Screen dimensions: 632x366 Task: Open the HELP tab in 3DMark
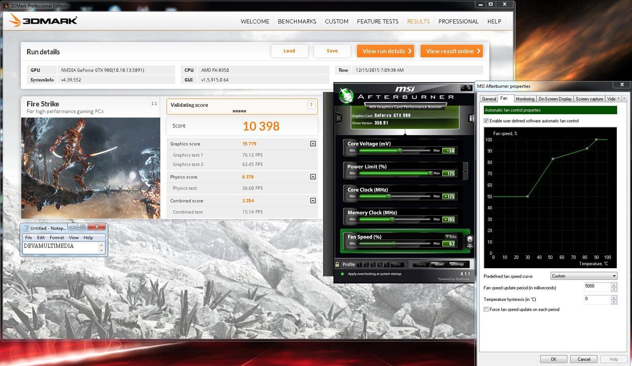tap(494, 21)
